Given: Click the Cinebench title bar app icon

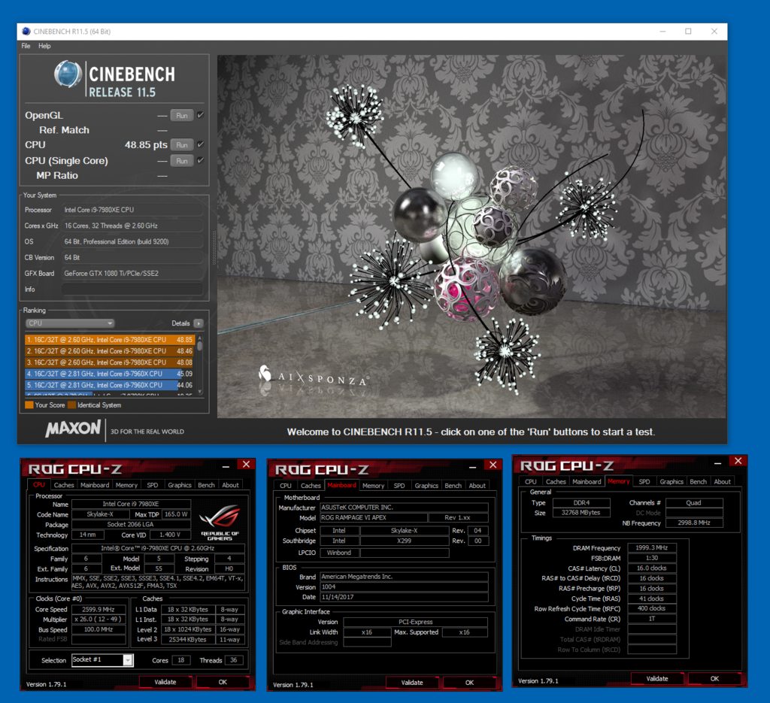Looking at the screenshot, I should (x=26, y=32).
